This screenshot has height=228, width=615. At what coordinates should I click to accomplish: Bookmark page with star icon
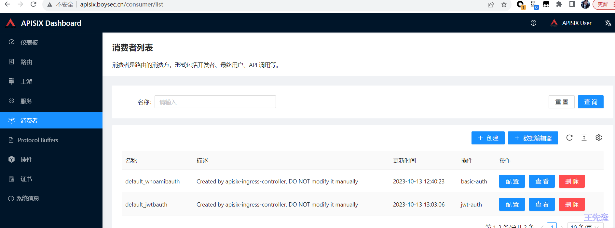504,5
